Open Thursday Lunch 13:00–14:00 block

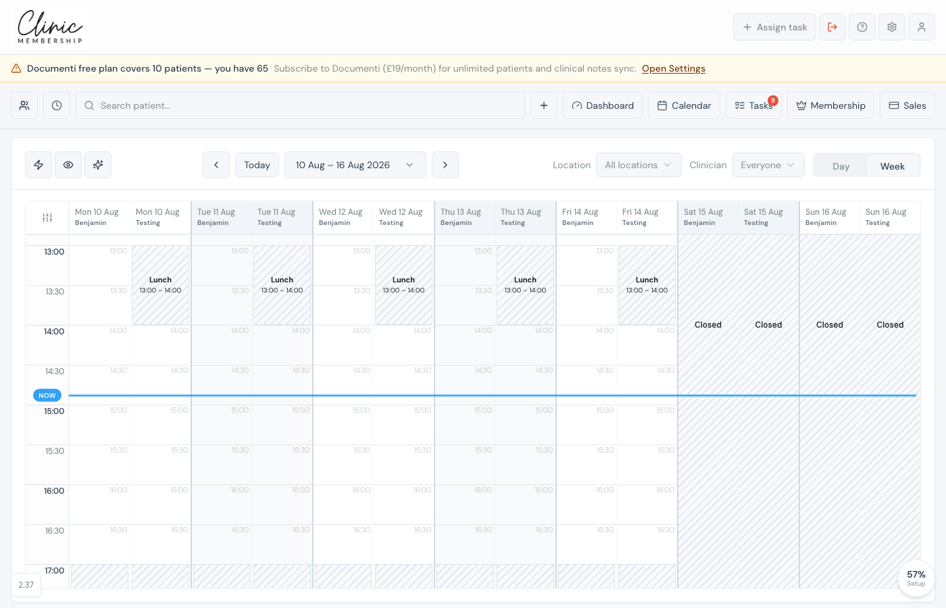click(525, 285)
